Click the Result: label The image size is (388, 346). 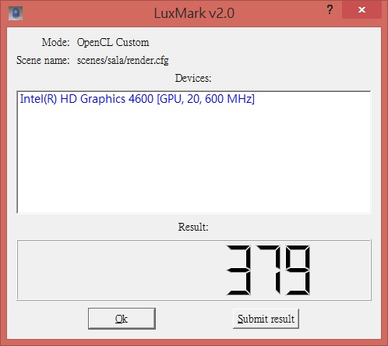click(193, 227)
